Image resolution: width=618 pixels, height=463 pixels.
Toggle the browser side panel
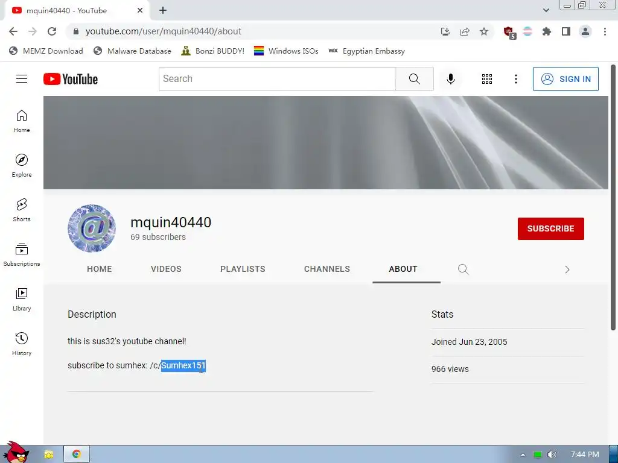[x=566, y=31]
